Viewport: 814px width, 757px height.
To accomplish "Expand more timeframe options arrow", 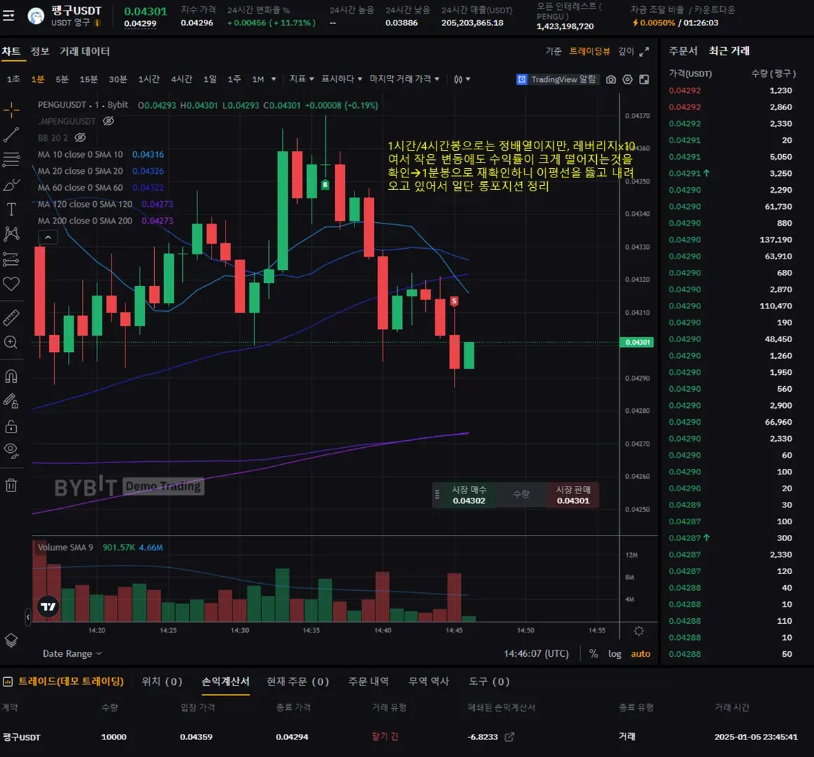I will coord(274,79).
